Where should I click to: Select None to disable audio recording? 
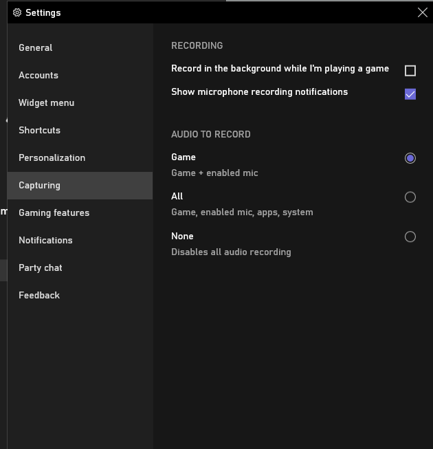pos(410,237)
